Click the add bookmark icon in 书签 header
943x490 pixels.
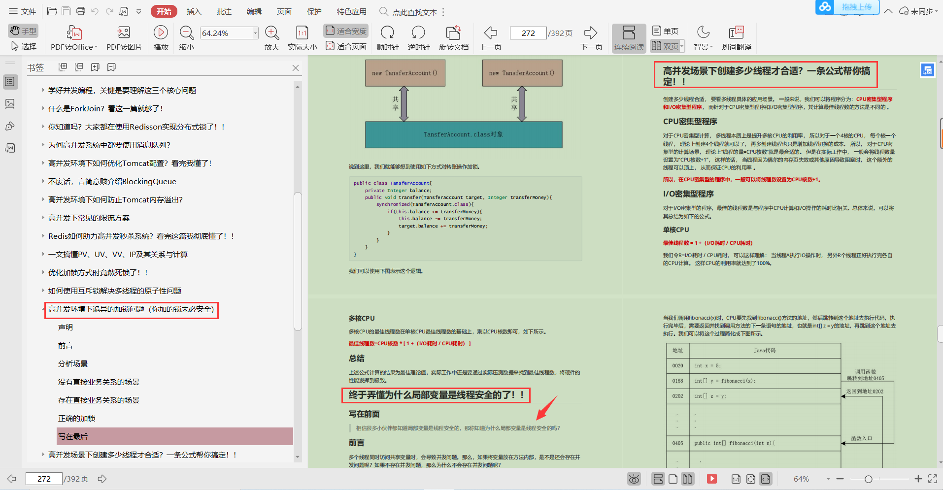pos(95,67)
